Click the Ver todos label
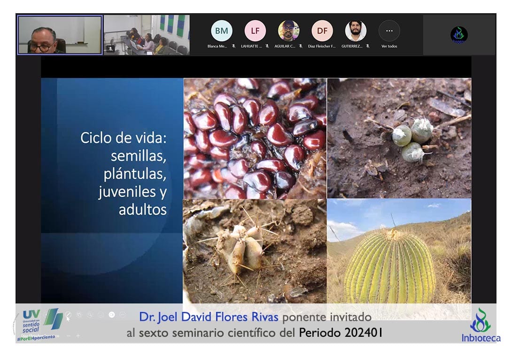 pyautogui.click(x=389, y=46)
